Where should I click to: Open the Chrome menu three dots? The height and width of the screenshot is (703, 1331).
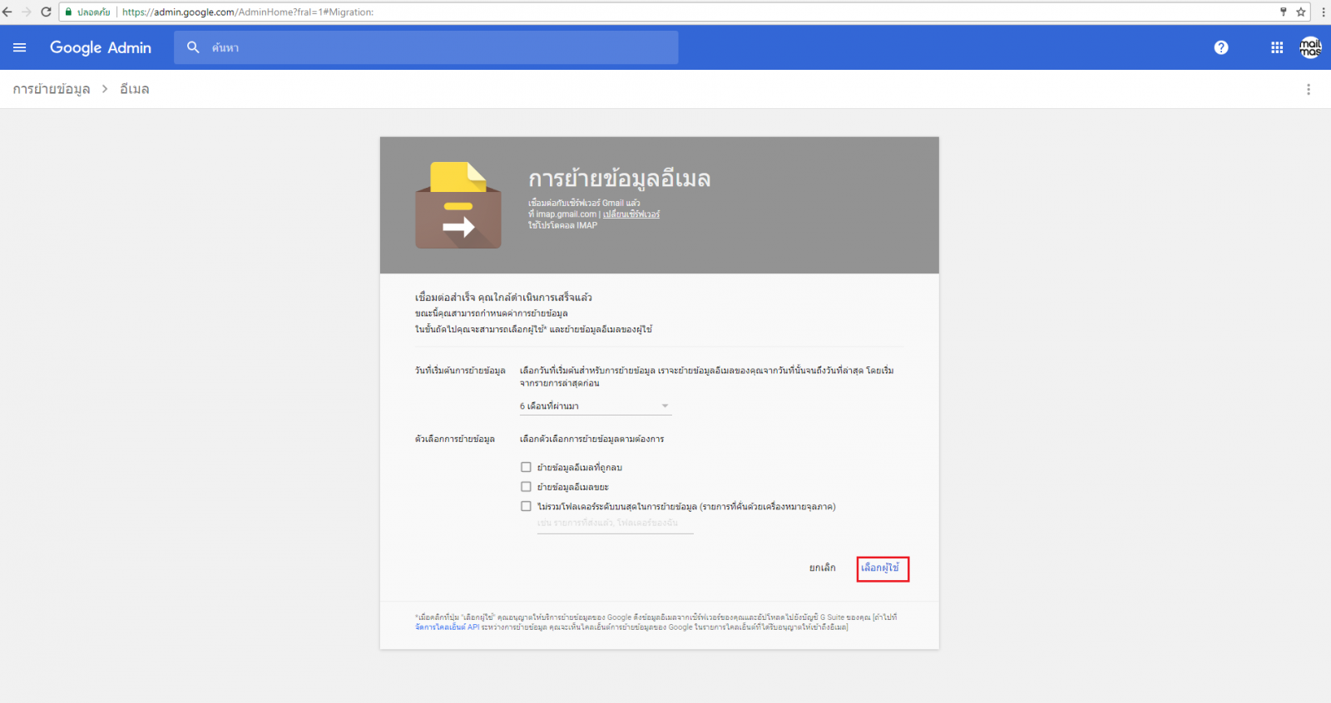[1323, 12]
